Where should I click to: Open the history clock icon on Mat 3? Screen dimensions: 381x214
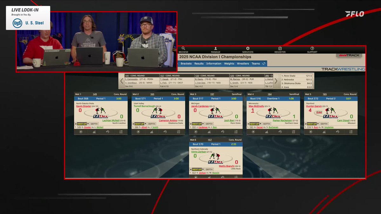pos(223,132)
